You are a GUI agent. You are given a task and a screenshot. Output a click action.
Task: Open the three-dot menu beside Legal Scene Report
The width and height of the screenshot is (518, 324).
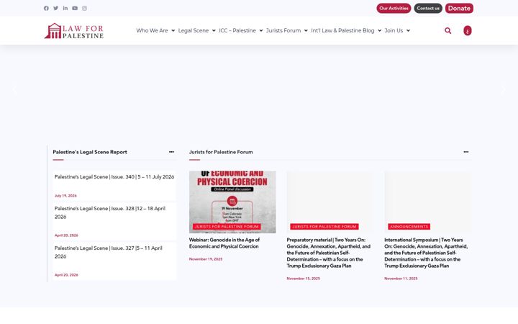(171, 152)
